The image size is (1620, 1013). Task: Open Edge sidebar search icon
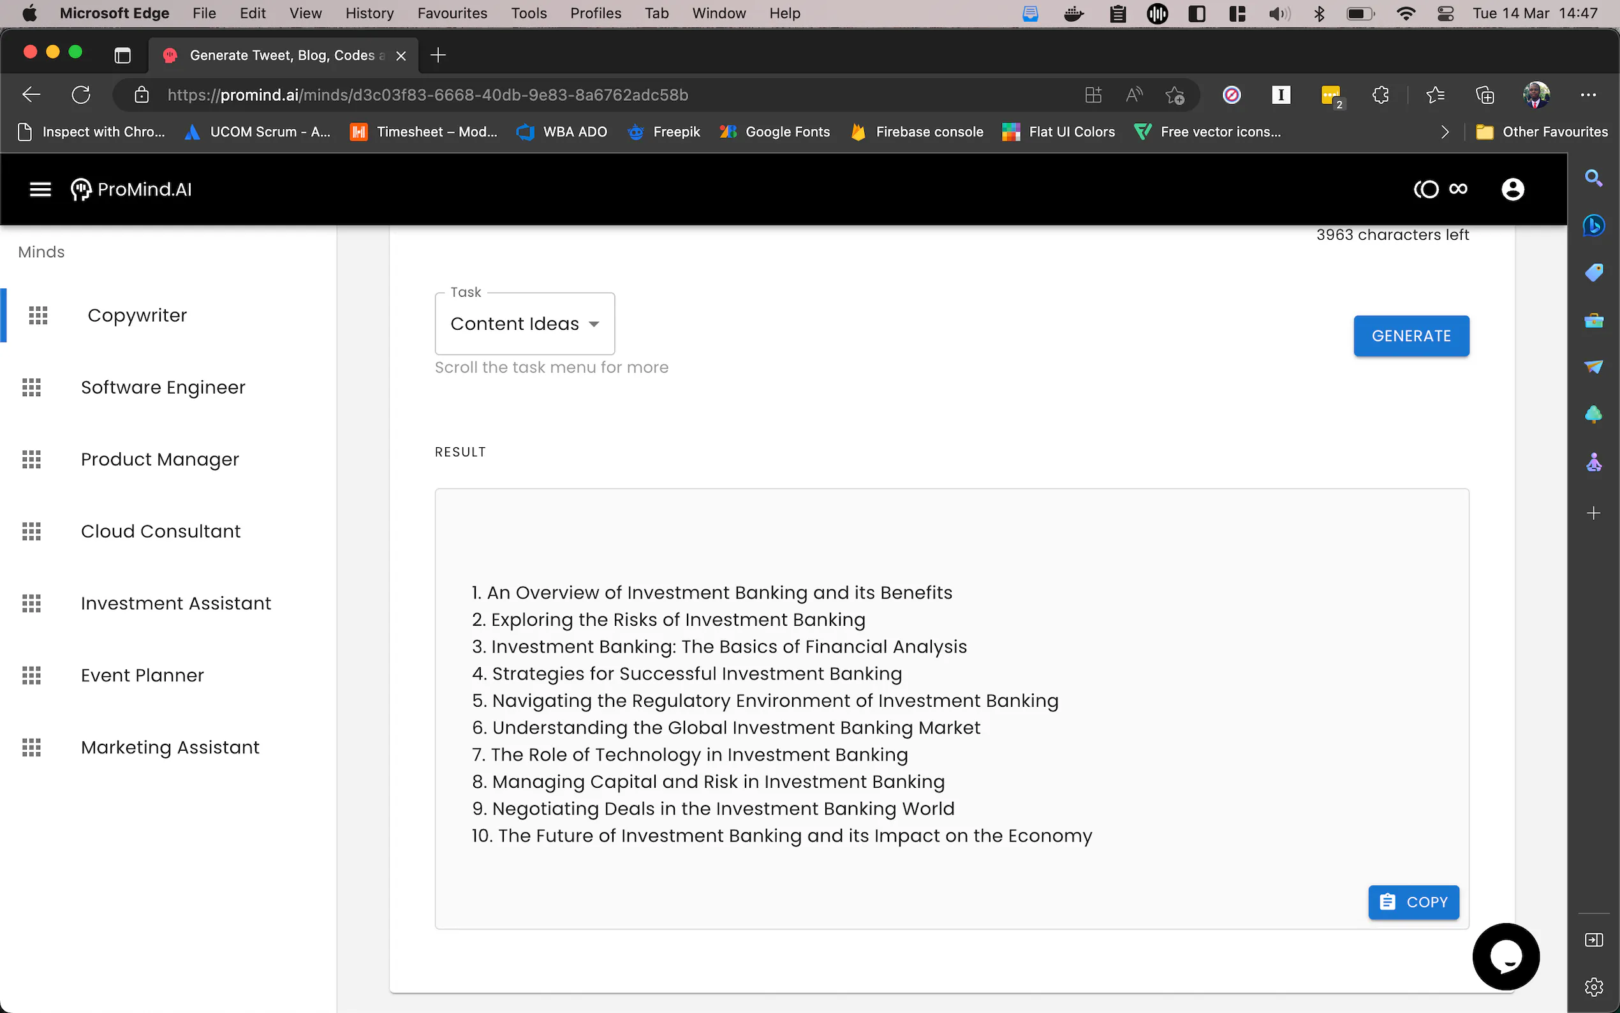click(1593, 178)
